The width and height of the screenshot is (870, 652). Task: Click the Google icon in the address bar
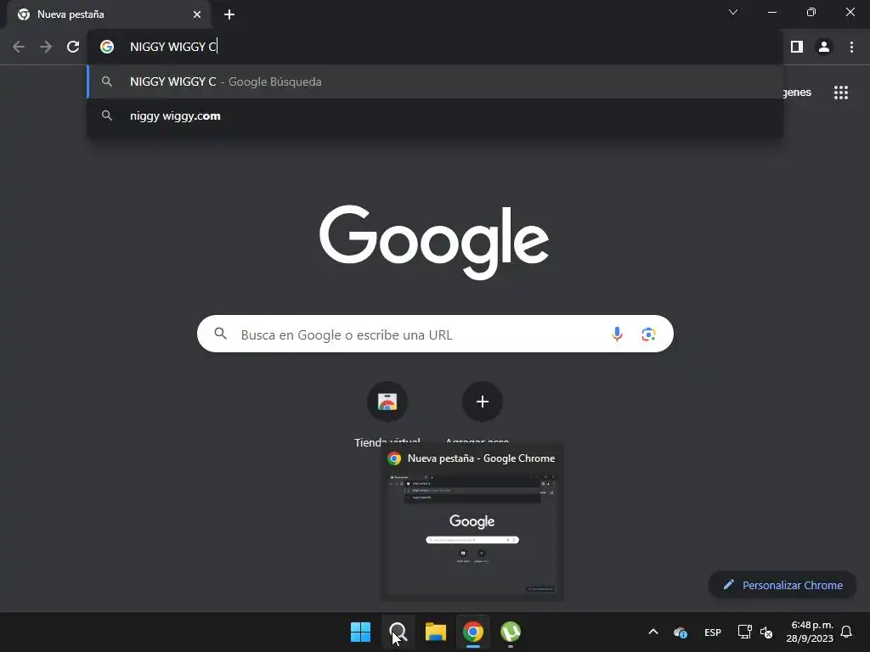[x=107, y=47]
